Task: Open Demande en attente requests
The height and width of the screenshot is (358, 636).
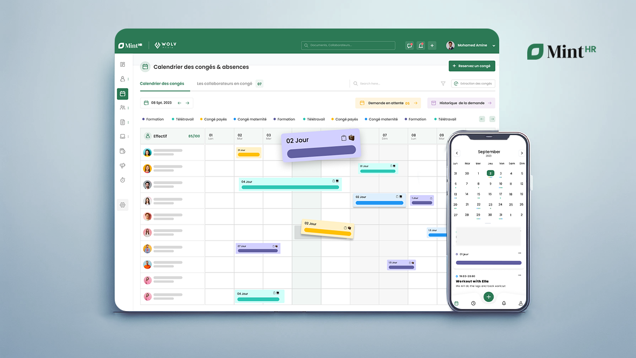Action: 388,103
